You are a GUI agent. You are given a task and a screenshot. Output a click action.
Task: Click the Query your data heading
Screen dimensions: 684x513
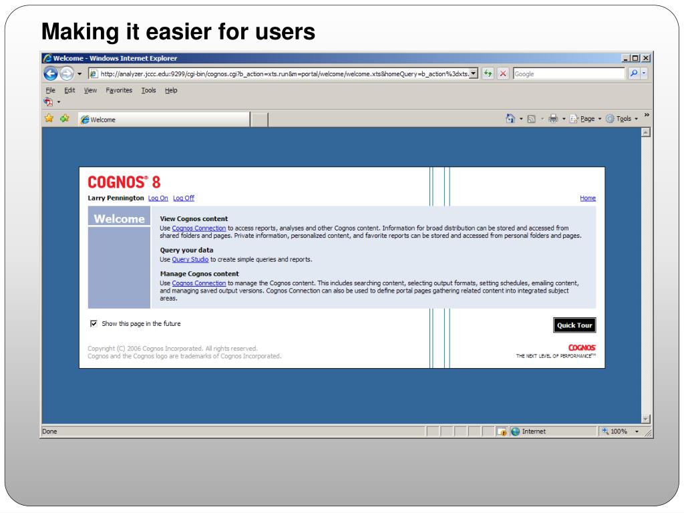187,250
